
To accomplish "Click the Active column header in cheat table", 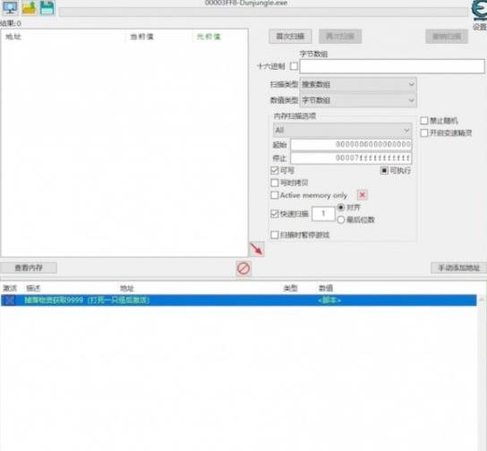I will 10,288.
